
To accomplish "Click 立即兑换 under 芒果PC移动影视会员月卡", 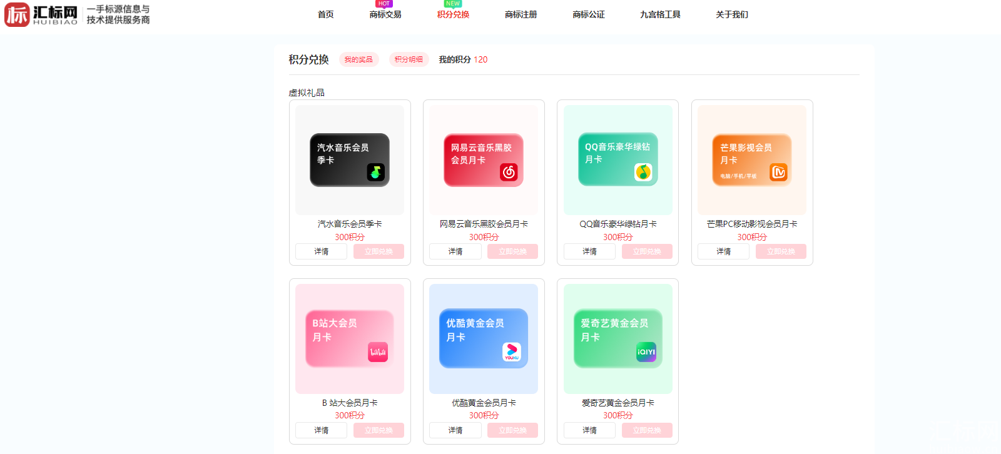I will pyautogui.click(x=781, y=251).
